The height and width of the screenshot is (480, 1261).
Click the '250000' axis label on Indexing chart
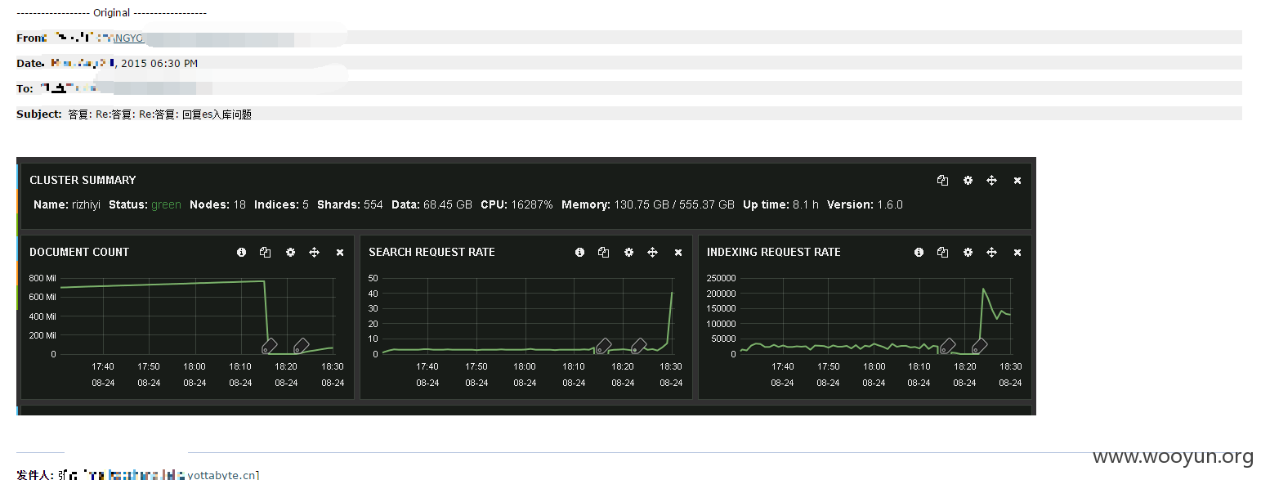[x=722, y=278]
